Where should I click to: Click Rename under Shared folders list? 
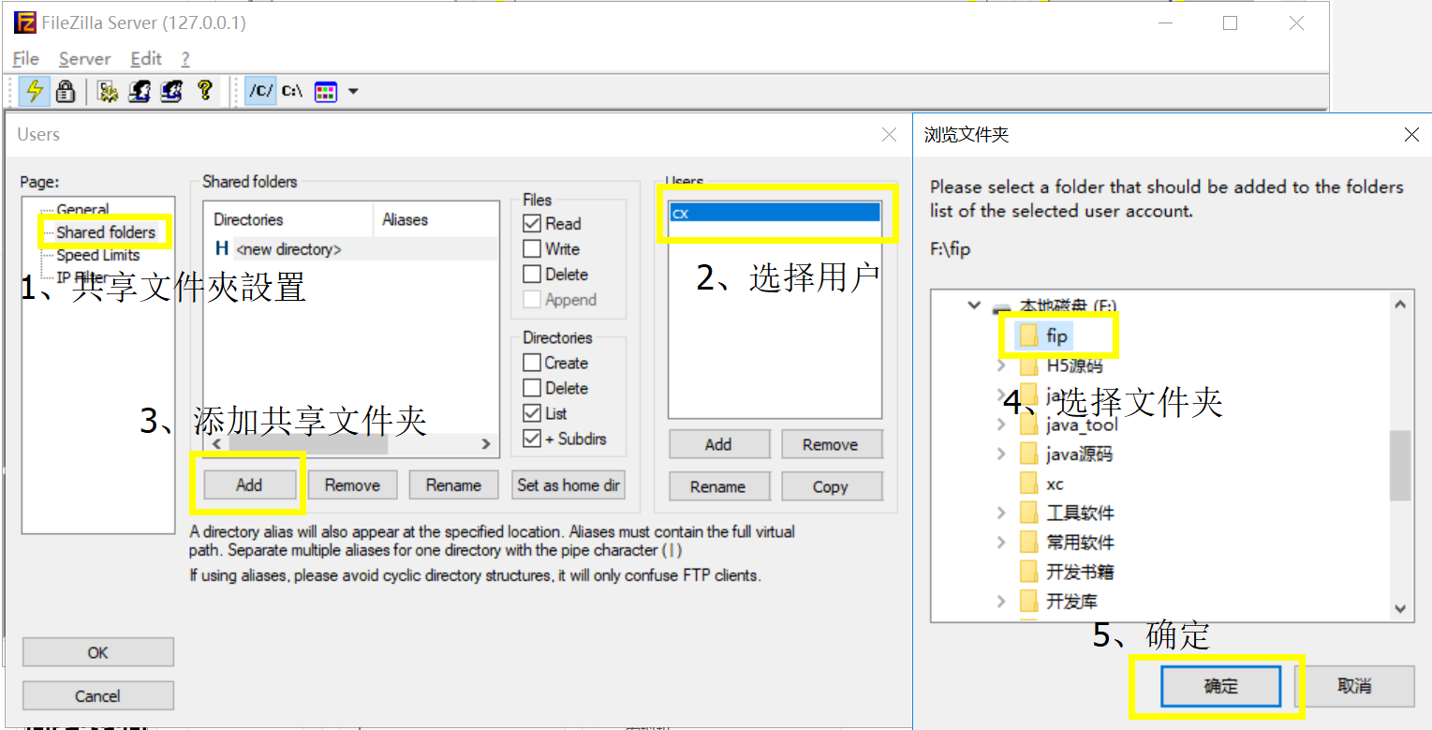coord(453,484)
